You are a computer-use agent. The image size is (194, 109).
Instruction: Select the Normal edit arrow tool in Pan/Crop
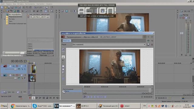(x=63, y=50)
